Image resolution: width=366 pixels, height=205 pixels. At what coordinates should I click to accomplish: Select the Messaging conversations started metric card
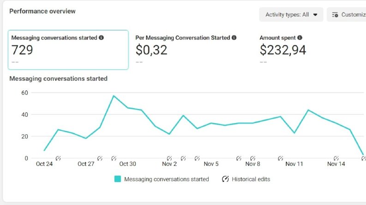point(68,50)
